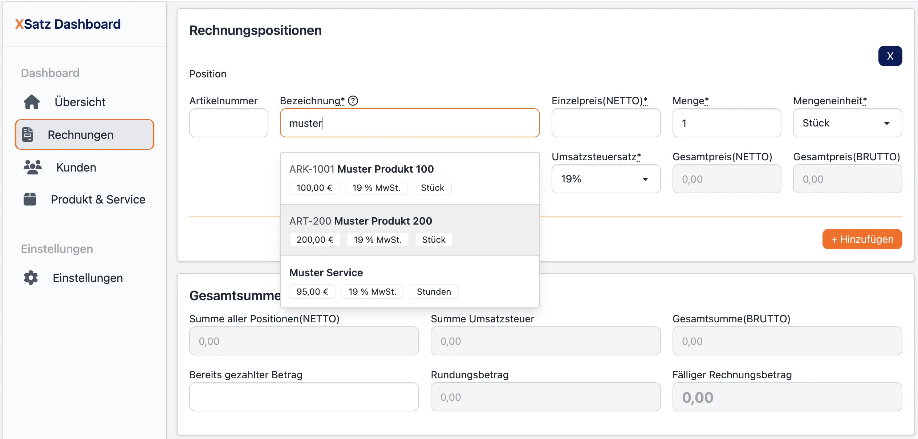Click the + Hinzufügen button
The width and height of the screenshot is (918, 439).
pos(862,239)
